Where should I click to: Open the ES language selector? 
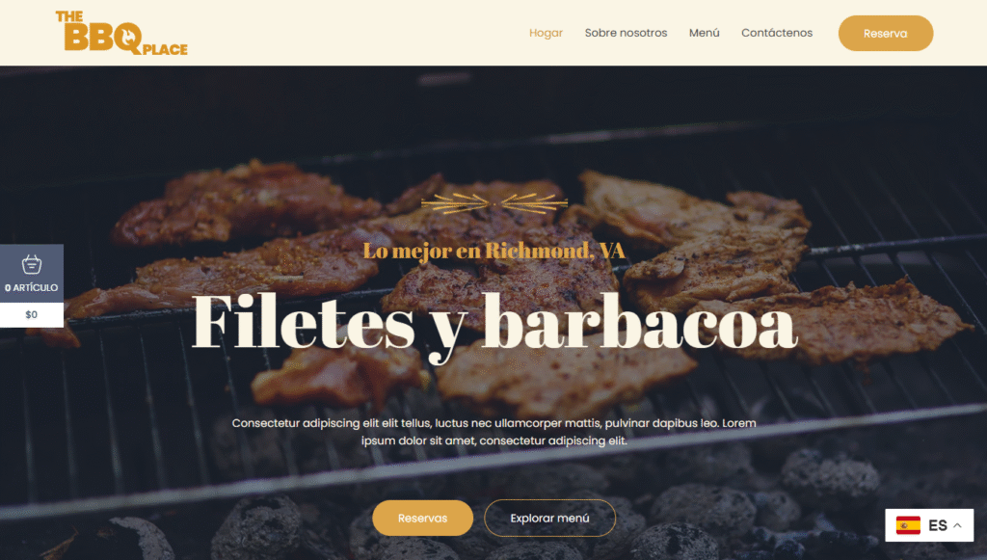point(929,524)
